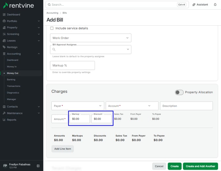Open the Assistant button
Screen dimensions: 221x171
pos(200,5)
